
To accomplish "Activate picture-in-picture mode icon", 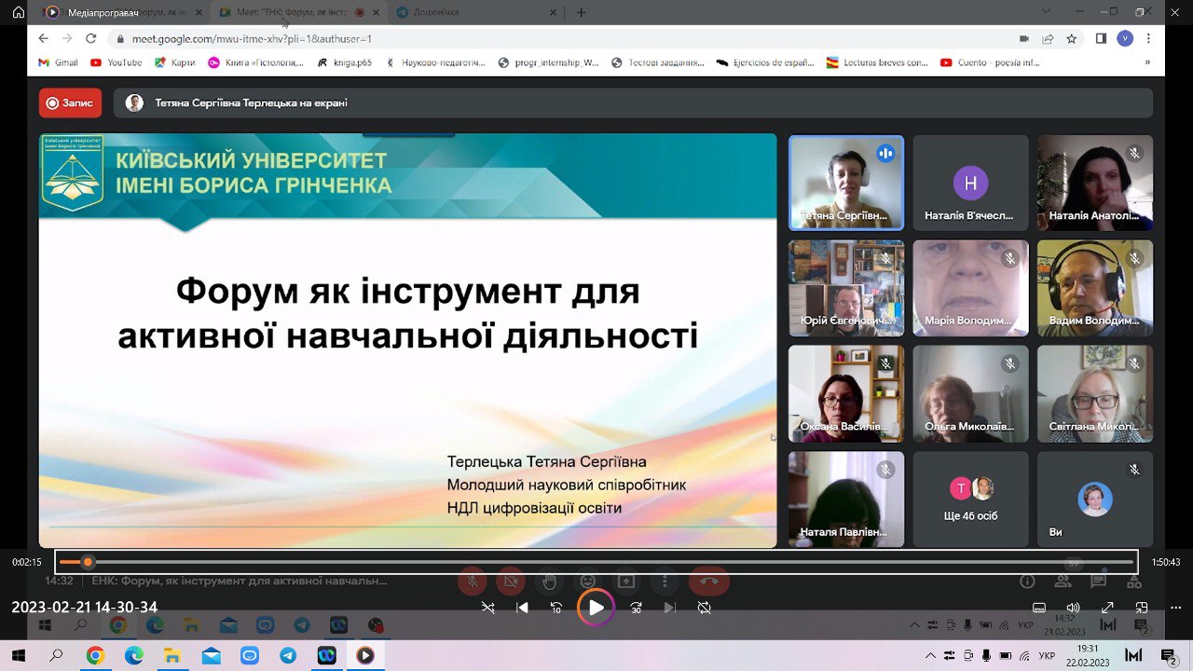I will tap(1142, 608).
